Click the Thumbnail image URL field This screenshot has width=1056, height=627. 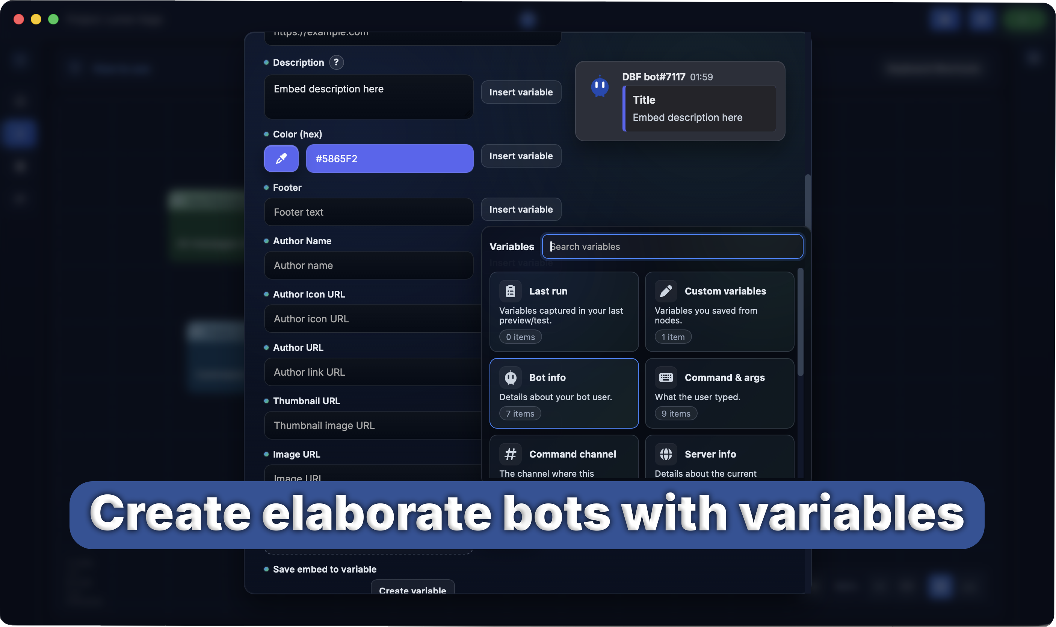(372, 426)
